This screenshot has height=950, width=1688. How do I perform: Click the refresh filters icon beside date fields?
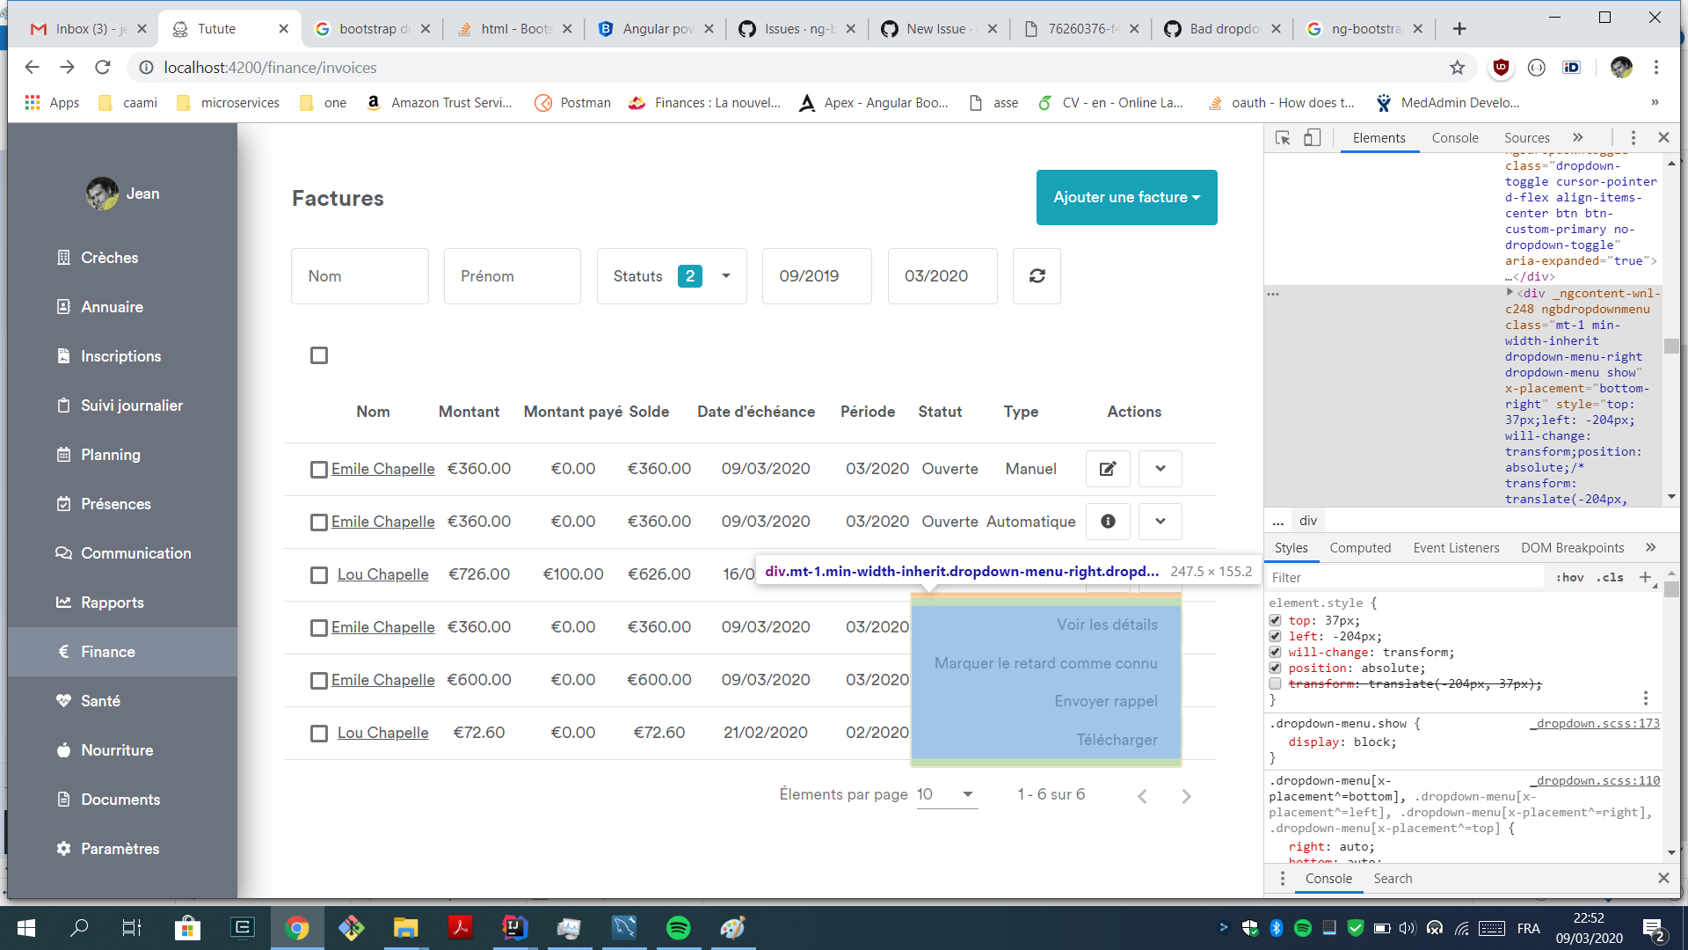(x=1037, y=275)
